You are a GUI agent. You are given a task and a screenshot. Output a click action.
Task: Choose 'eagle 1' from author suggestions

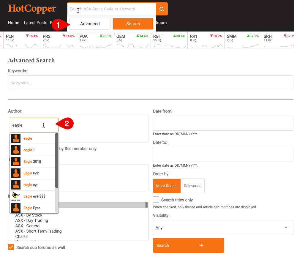(33, 150)
